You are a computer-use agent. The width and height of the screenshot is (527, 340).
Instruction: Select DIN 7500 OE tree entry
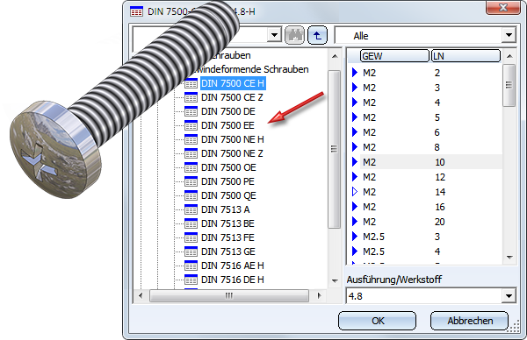click(x=228, y=167)
